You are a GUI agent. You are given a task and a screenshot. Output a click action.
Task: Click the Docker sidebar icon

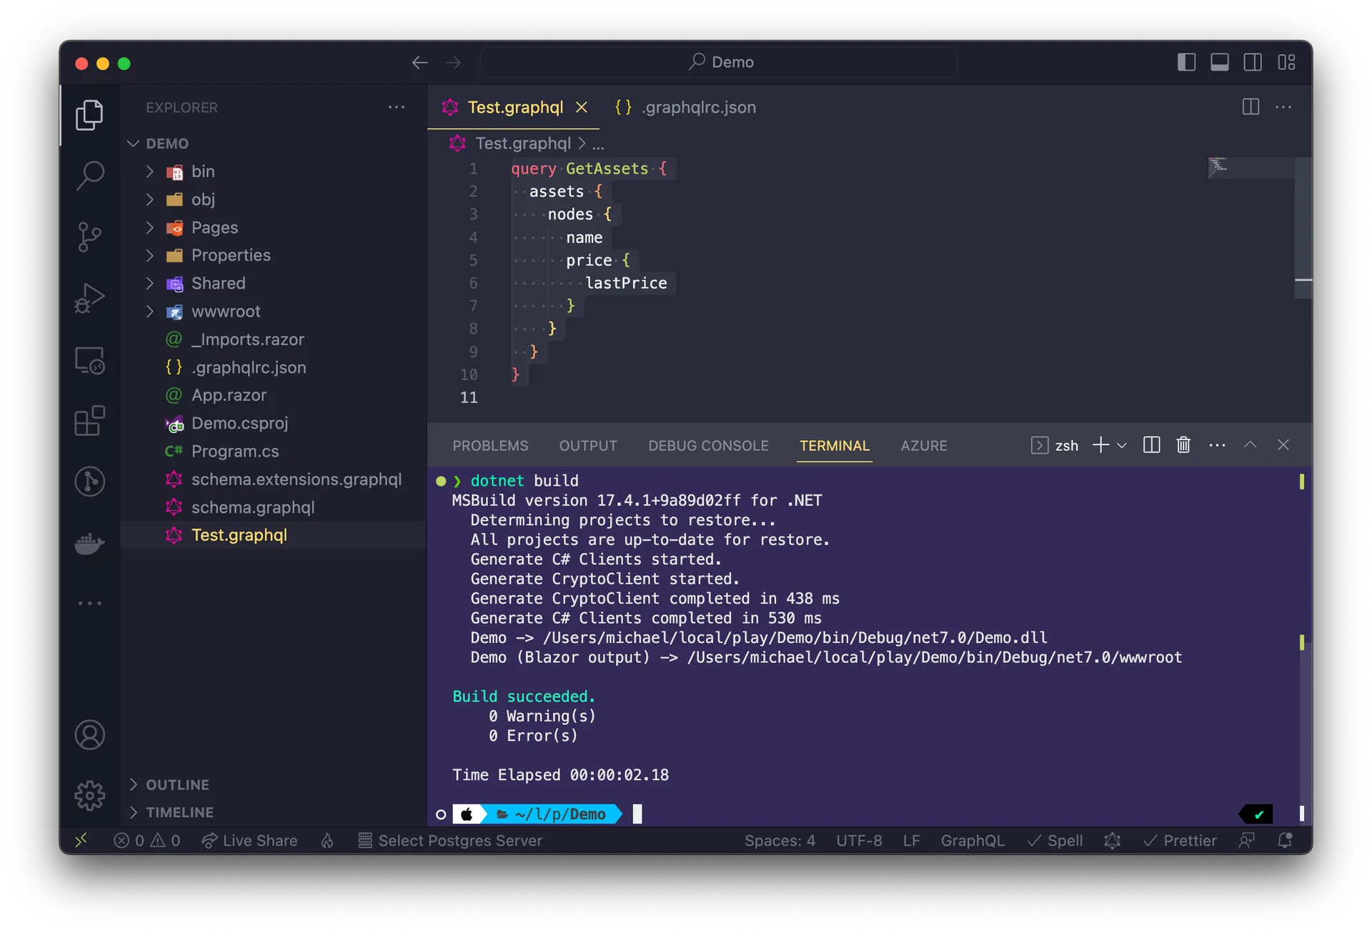(x=89, y=544)
